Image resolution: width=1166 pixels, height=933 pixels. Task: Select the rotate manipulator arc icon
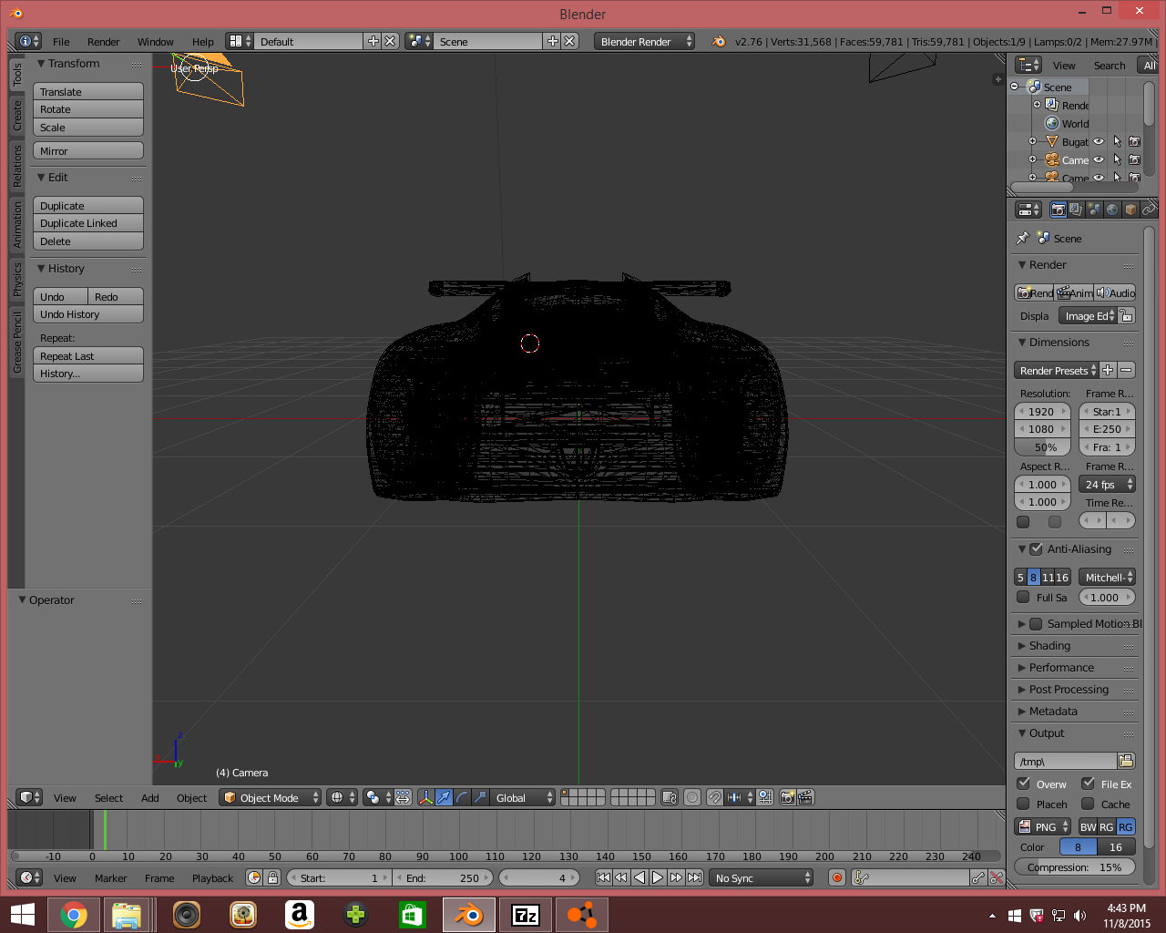(x=462, y=797)
